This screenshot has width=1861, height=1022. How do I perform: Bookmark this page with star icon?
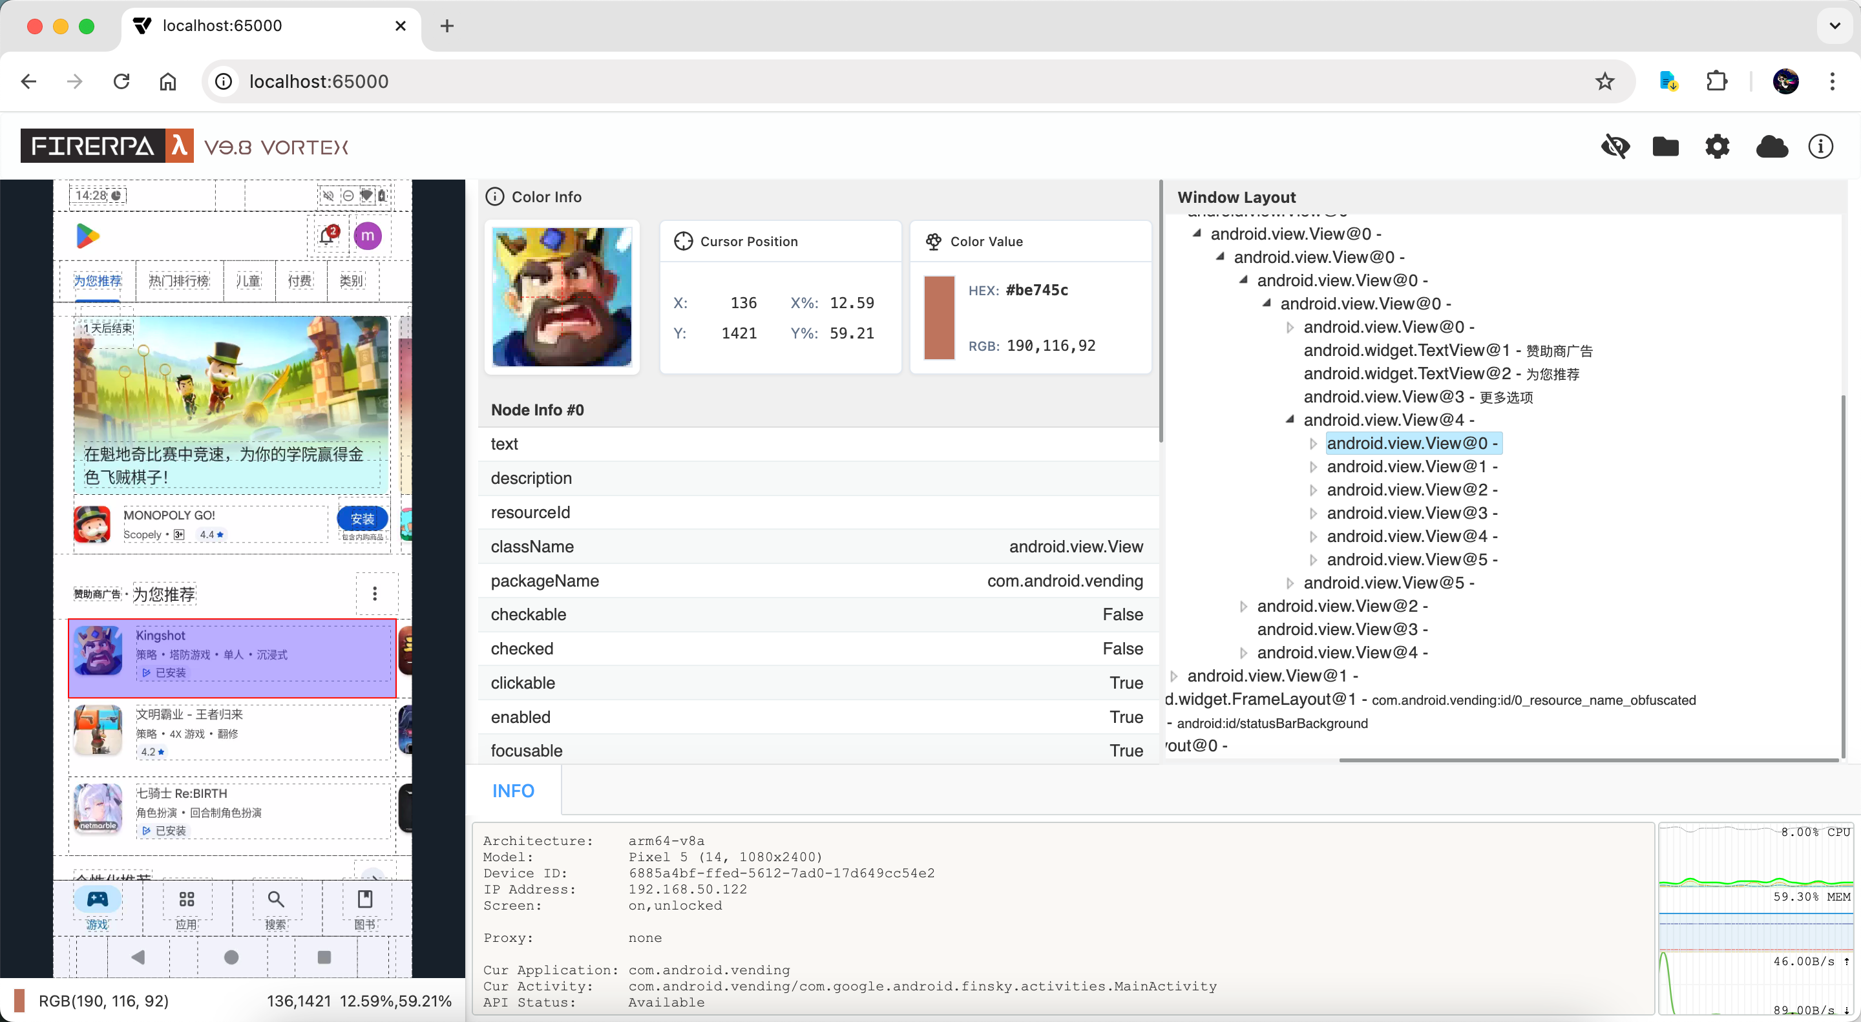[1604, 81]
